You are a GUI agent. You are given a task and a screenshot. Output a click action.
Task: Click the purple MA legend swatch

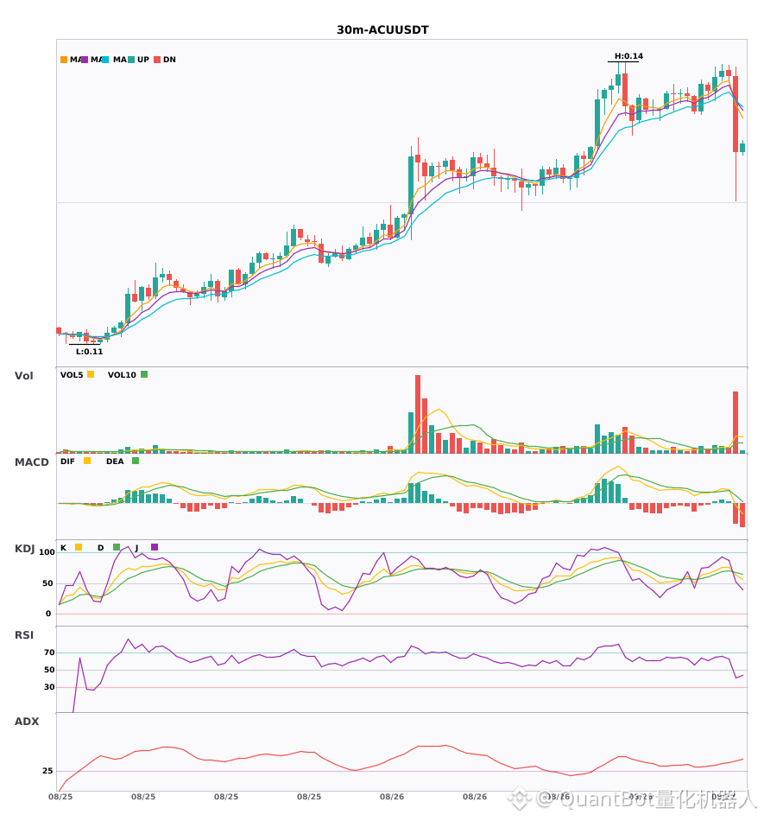85,60
